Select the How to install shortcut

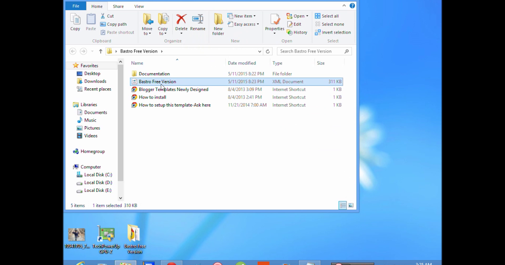[237, 97]
